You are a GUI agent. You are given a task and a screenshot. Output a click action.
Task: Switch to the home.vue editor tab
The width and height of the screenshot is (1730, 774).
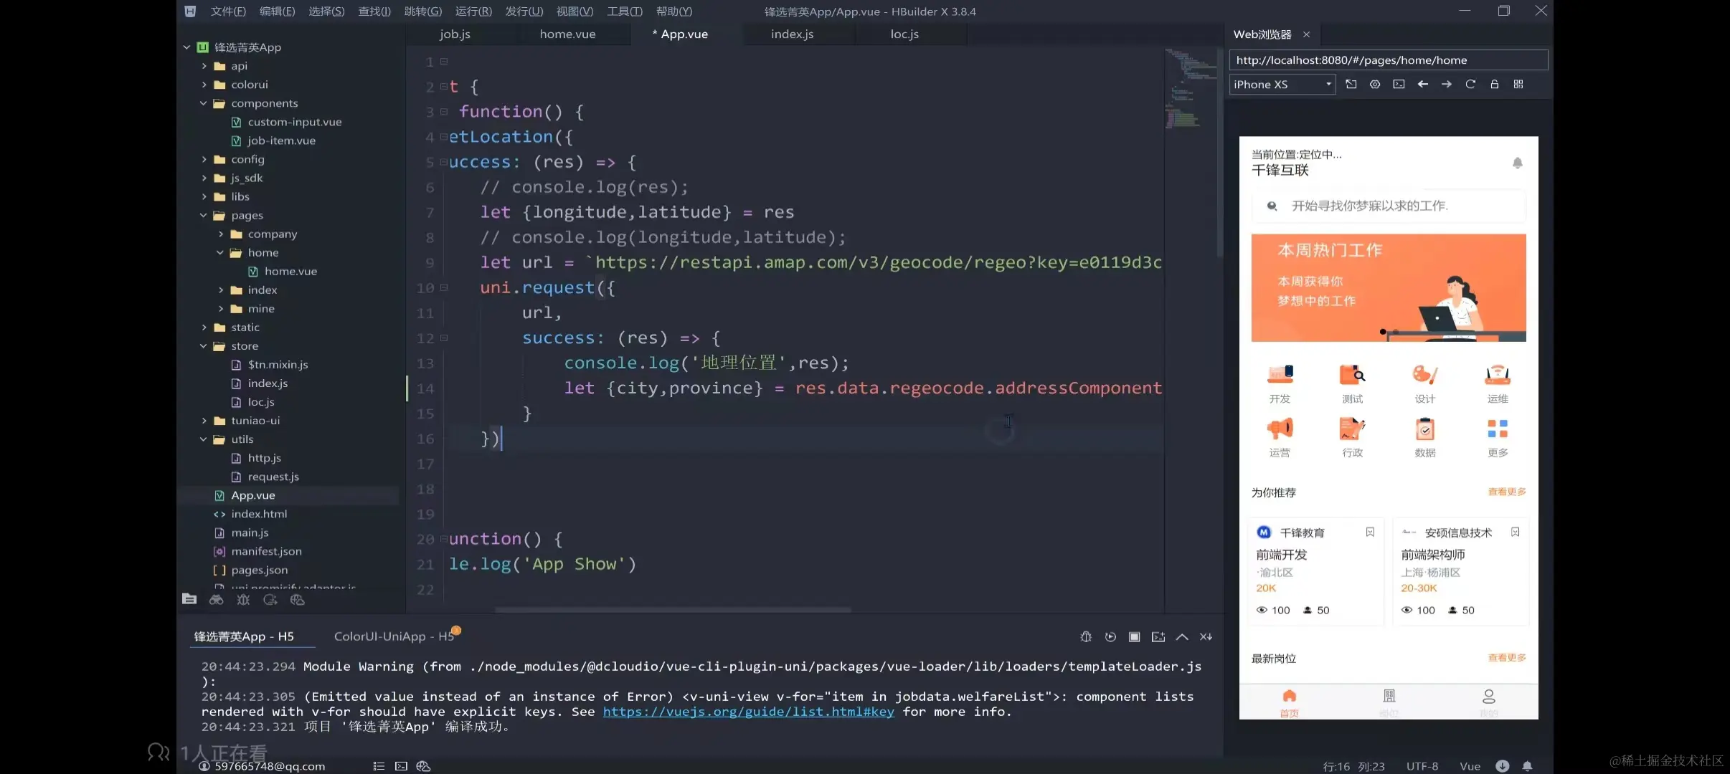[x=567, y=34]
